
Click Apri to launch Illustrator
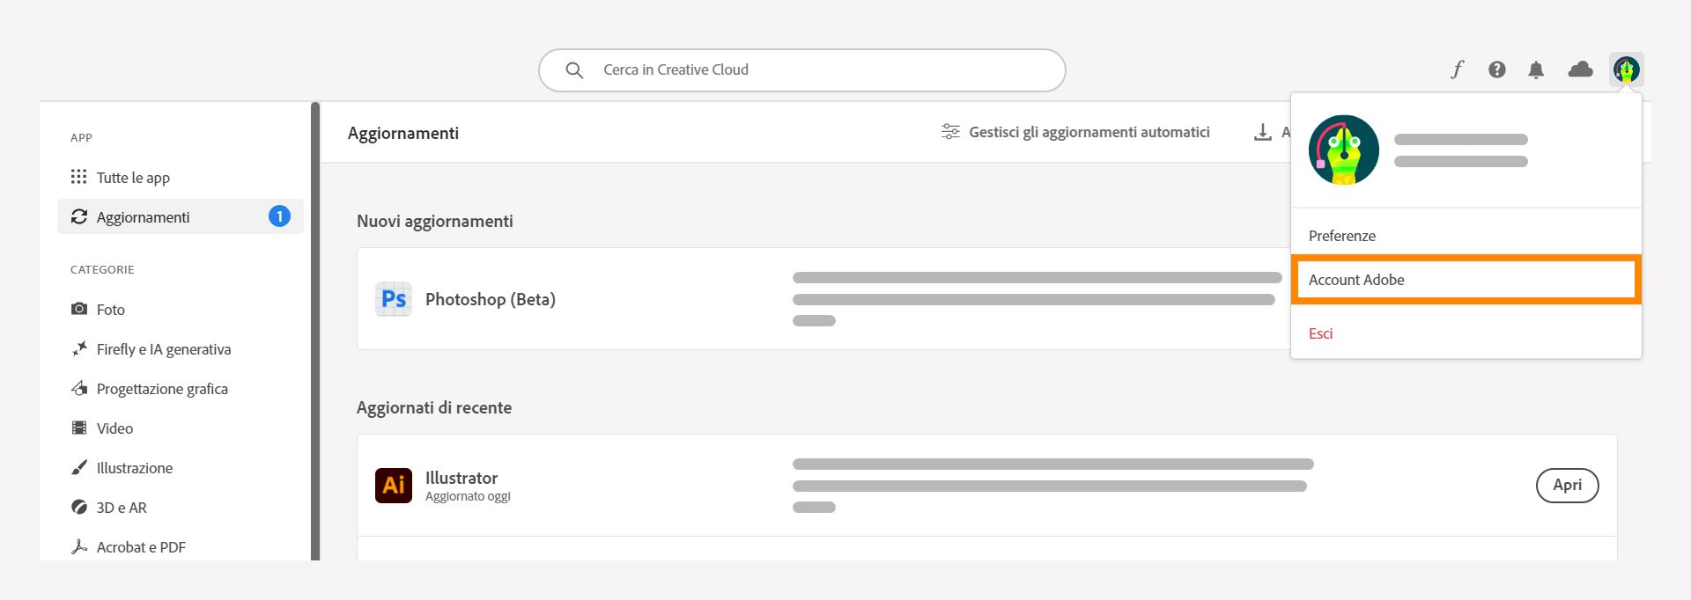1567,485
